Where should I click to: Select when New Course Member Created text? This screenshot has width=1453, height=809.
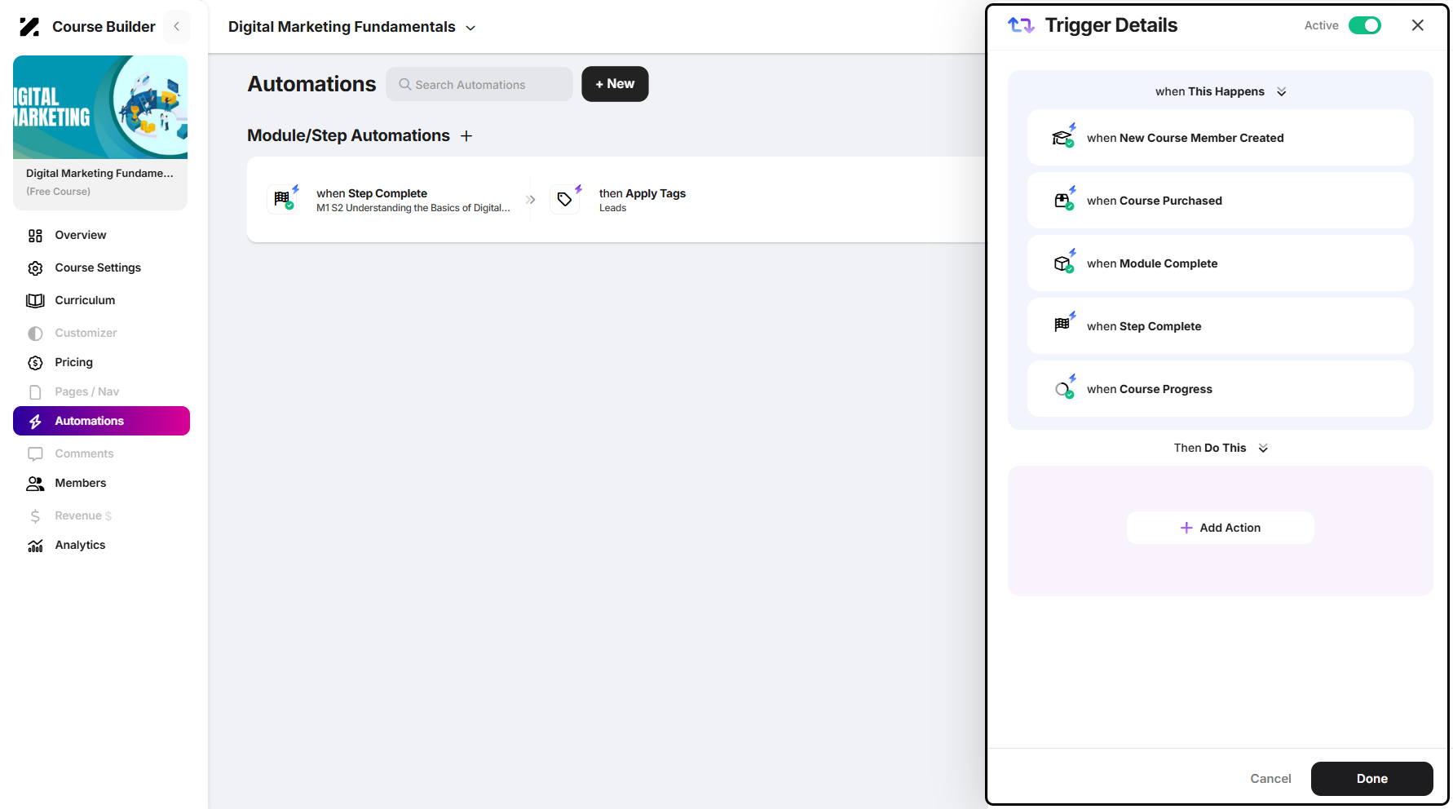(x=1186, y=138)
